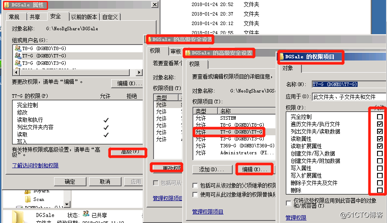Select the SYSTEM permission entry

click(234, 118)
